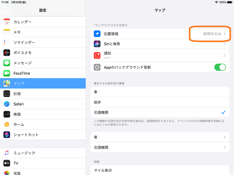Open ショートカット settings in sidebar
The height and width of the screenshot is (175, 234).
43,135
